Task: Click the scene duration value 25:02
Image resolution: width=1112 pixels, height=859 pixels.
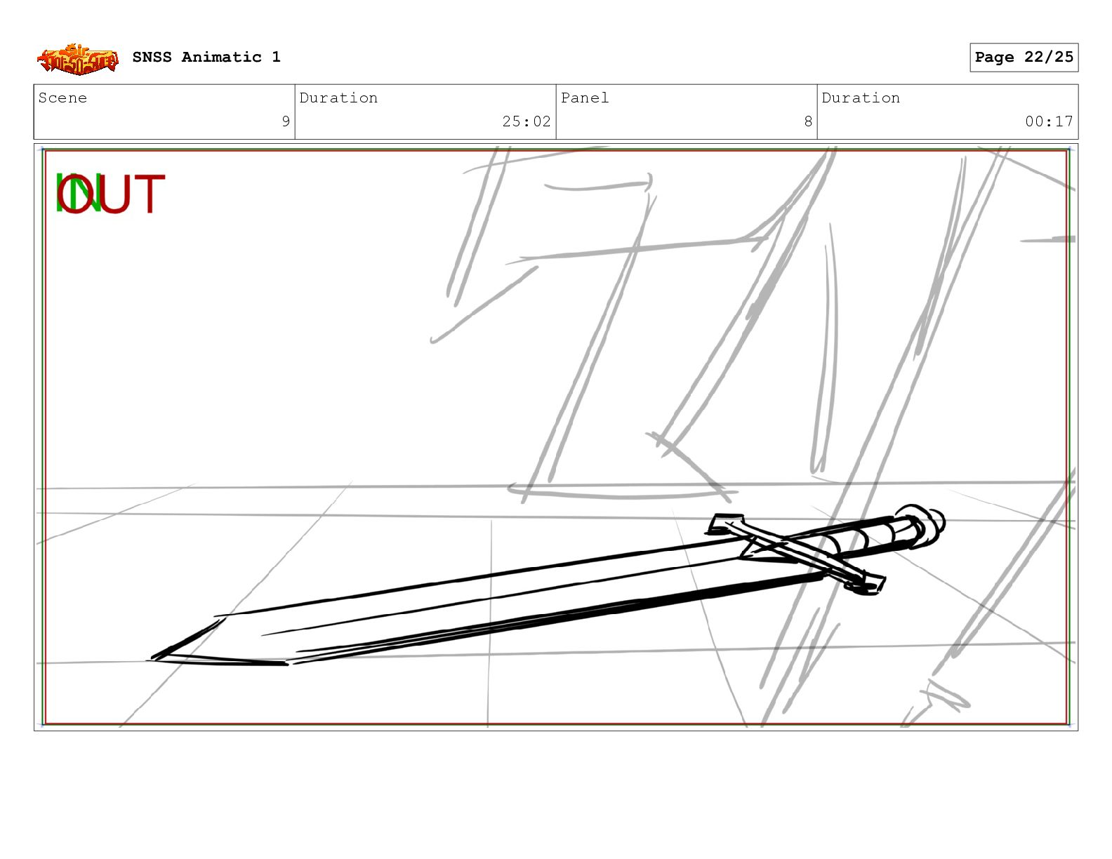Action: pyautogui.click(x=527, y=121)
